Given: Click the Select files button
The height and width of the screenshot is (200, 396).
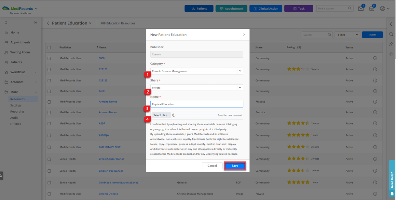Looking at the screenshot, I should (x=161, y=115).
